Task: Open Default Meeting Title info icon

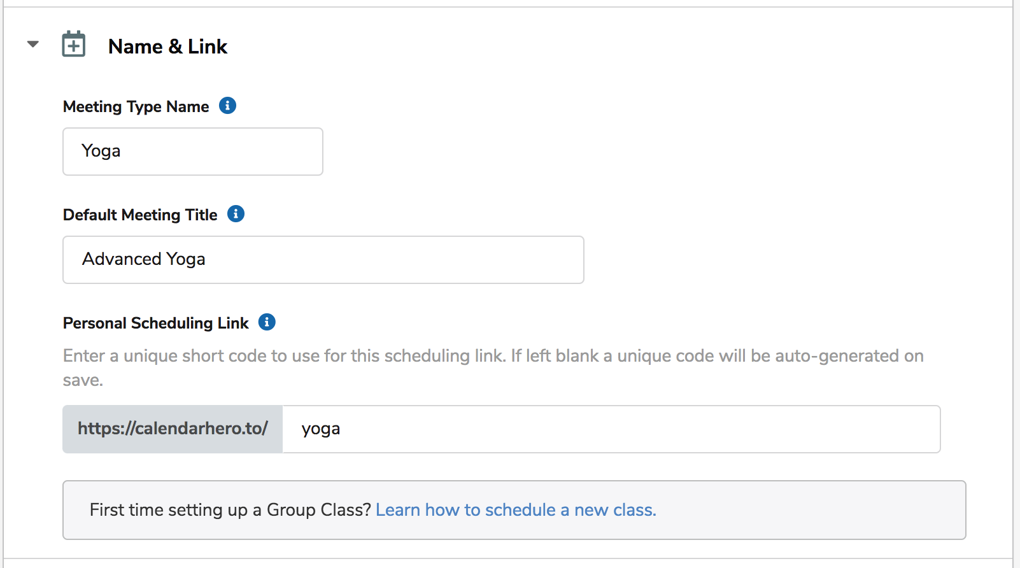Action: pyautogui.click(x=236, y=214)
